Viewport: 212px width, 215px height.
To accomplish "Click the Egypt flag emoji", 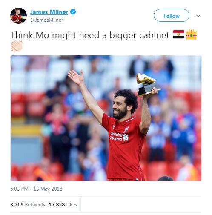I will [178, 34].
